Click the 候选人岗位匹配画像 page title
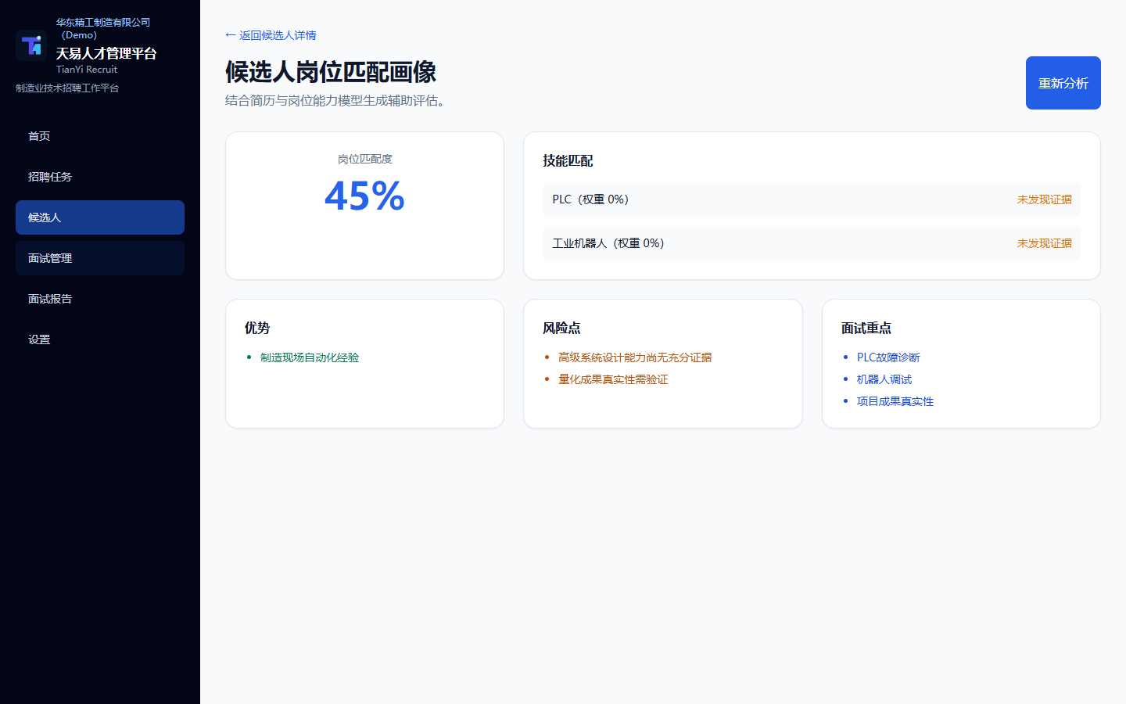Screen dimensions: 1126x704 331,72
